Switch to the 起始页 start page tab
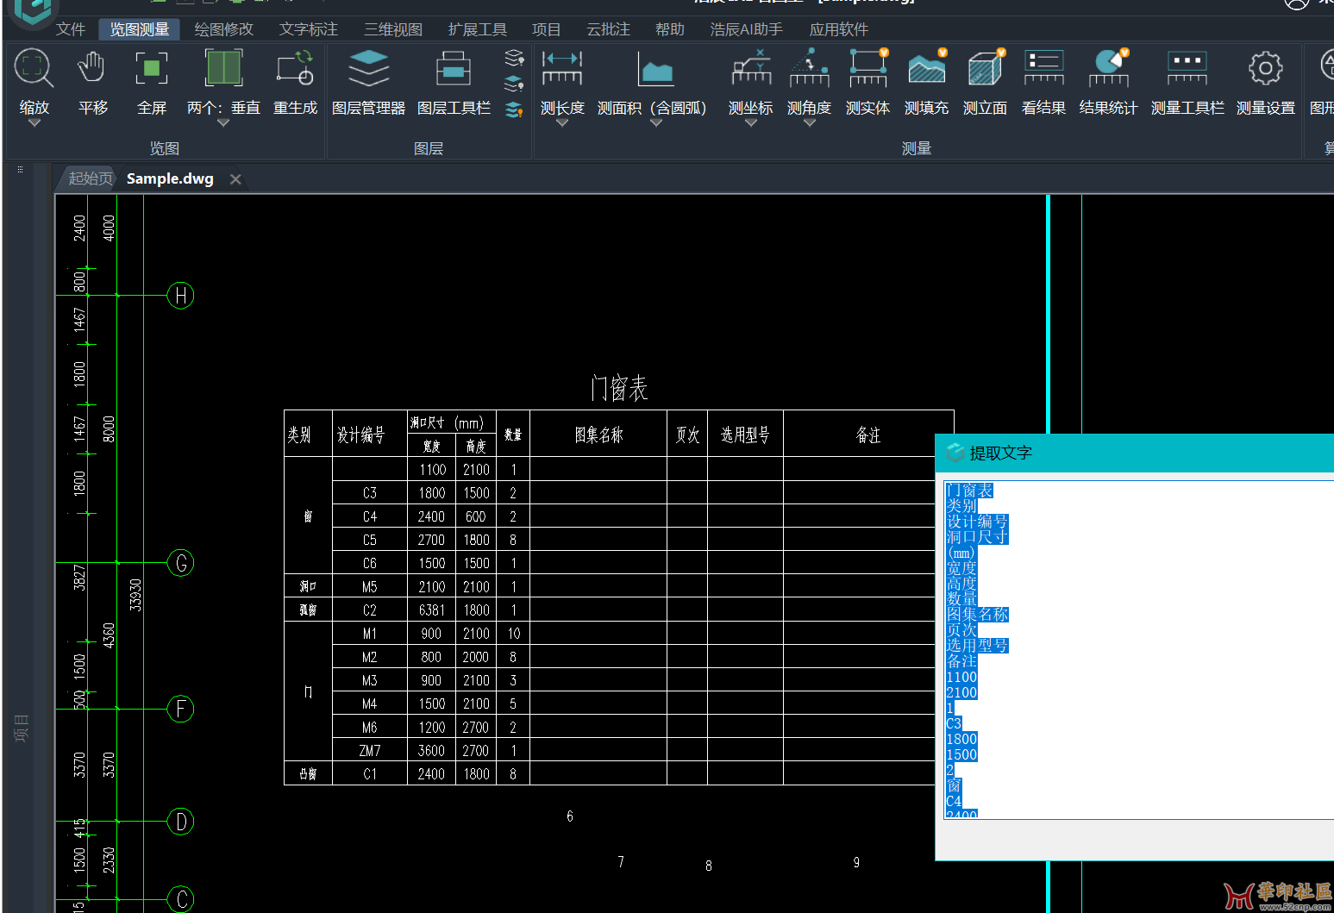1334x913 pixels. tap(91, 178)
